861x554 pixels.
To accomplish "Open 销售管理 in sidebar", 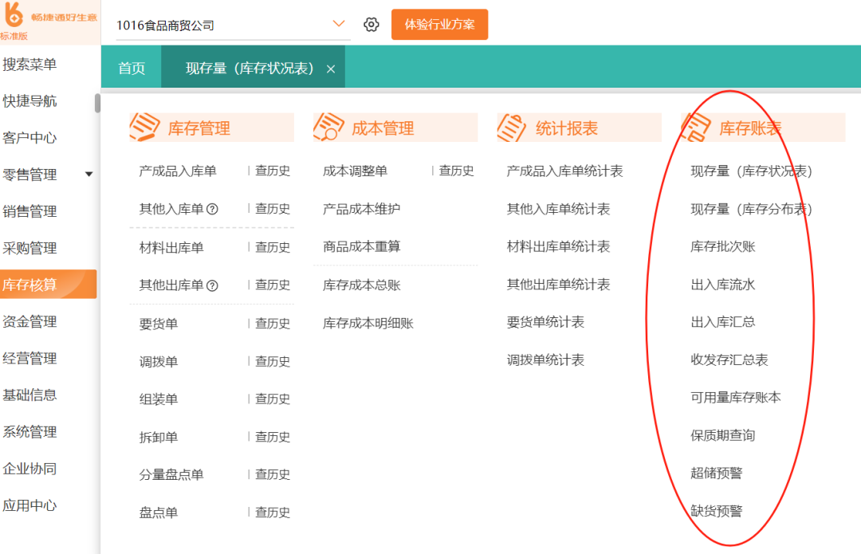I will [29, 211].
